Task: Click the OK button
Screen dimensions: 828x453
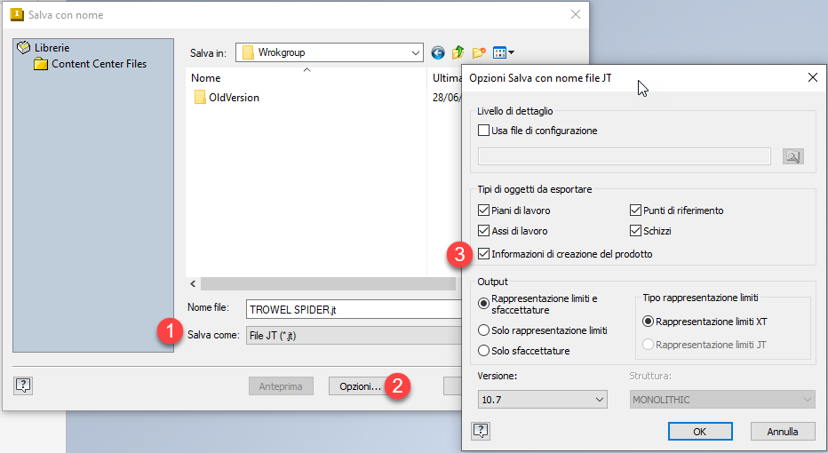Action: tap(700, 432)
